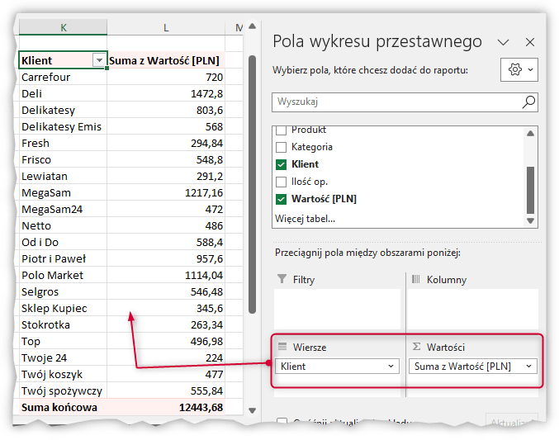Click the worksheet vertical scrollbar thumb

[253, 184]
